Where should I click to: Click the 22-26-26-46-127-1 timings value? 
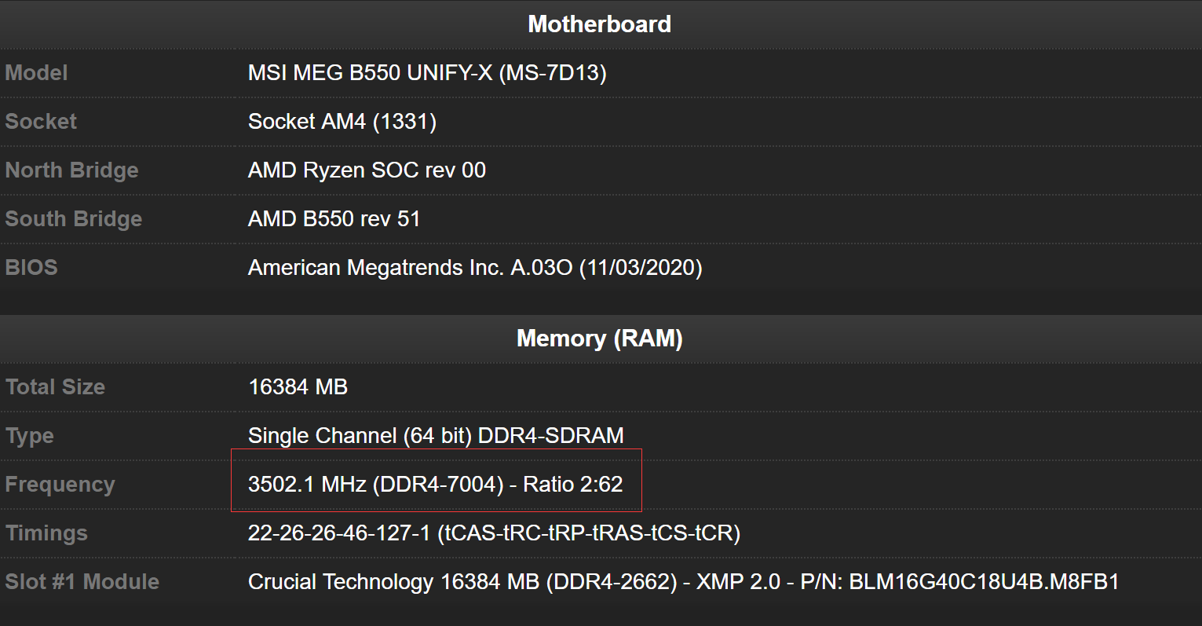pos(494,533)
